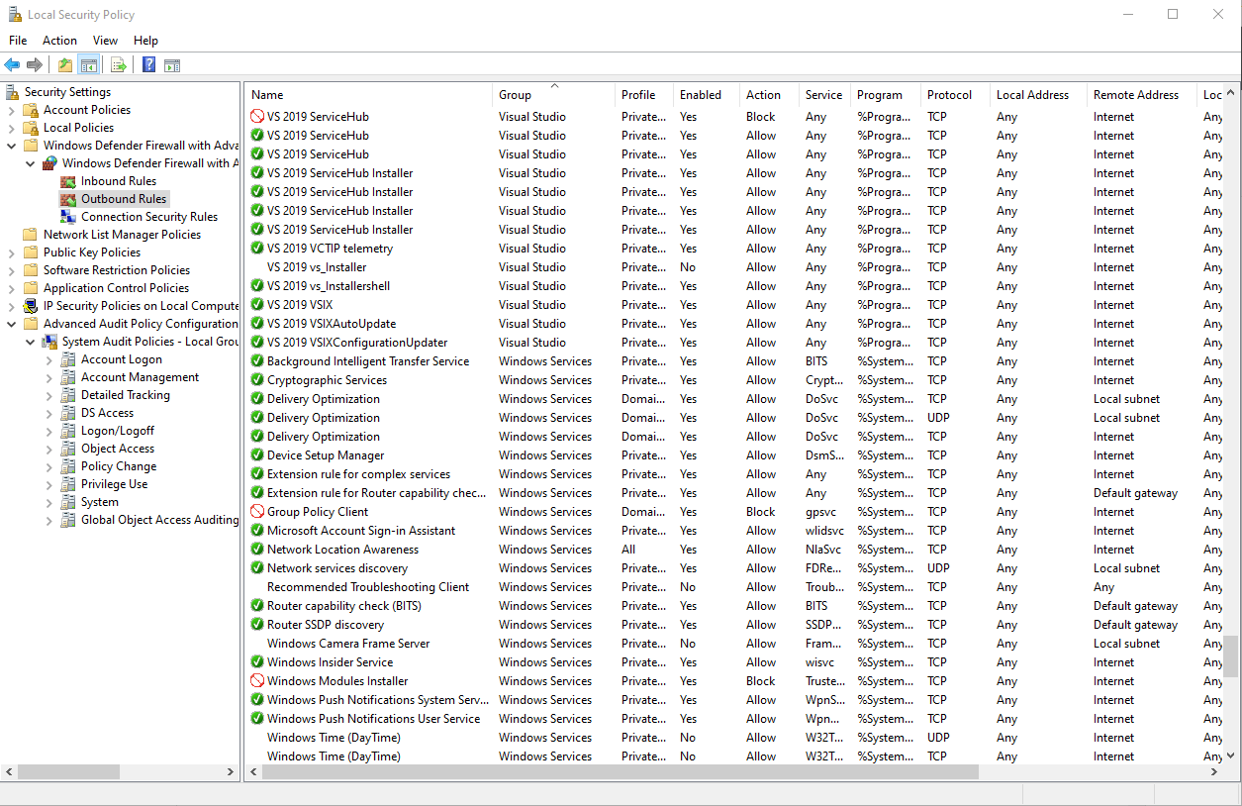Open the Action menu
This screenshot has height=806, width=1242.
click(x=59, y=41)
